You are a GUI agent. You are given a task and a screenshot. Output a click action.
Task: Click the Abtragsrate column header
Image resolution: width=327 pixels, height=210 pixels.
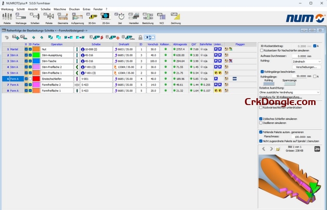(180, 45)
